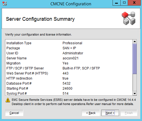Select the 'Syslog Port #' label
Viewport: 142px width, 121px height.
pos(17,94)
